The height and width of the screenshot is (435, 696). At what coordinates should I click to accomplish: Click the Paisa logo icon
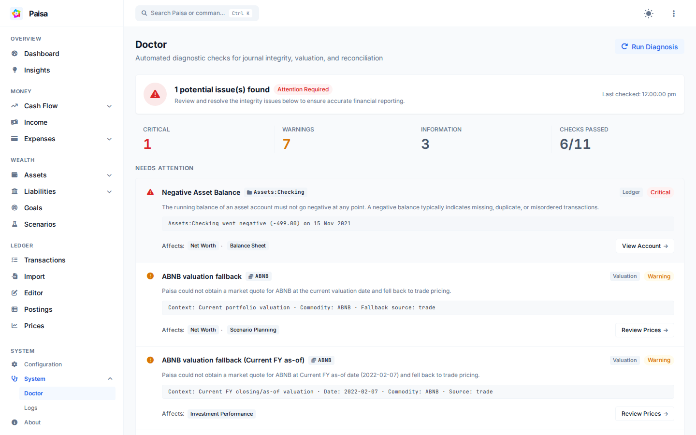tap(16, 14)
